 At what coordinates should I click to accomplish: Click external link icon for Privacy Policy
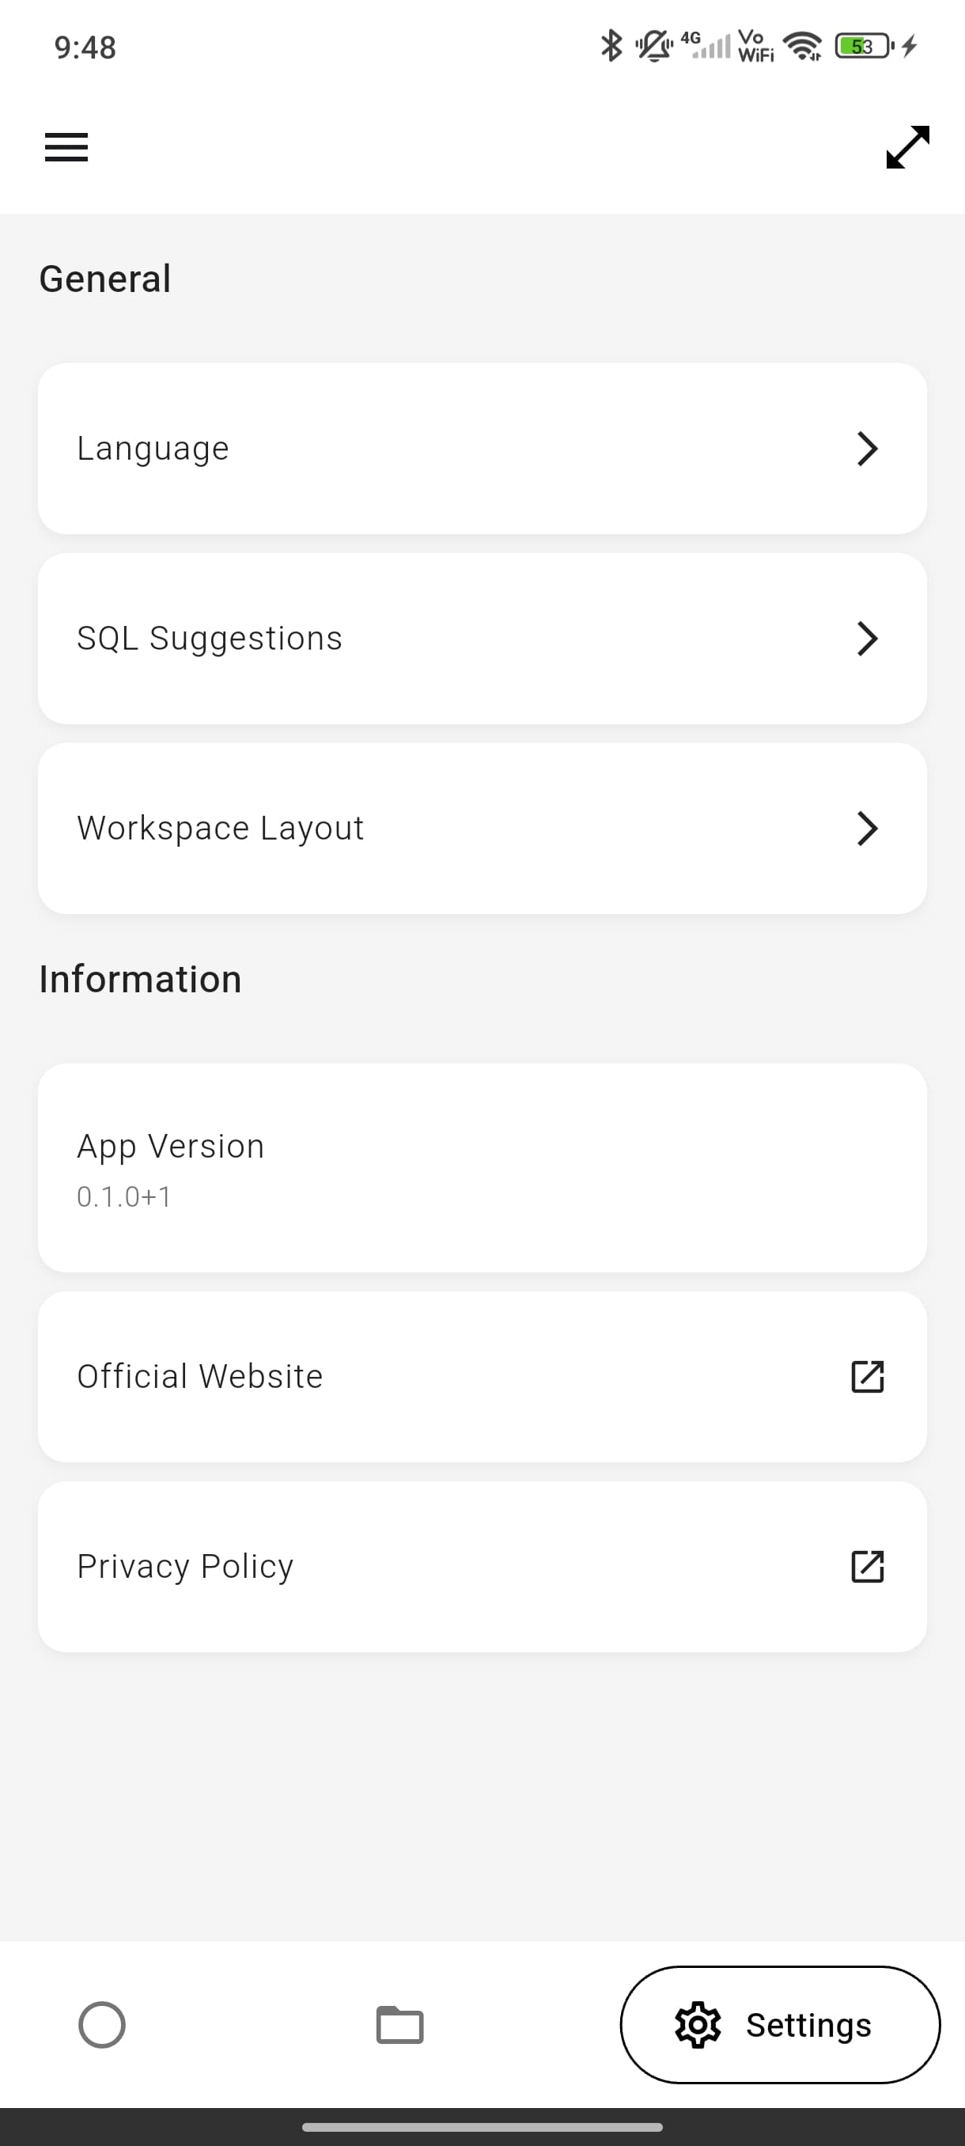867,1566
